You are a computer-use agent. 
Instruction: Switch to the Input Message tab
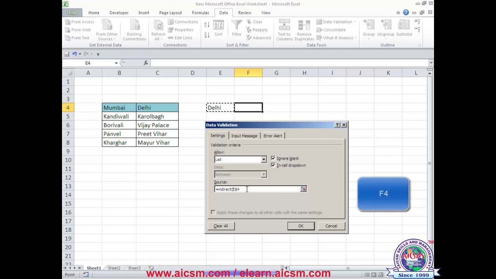click(x=244, y=136)
